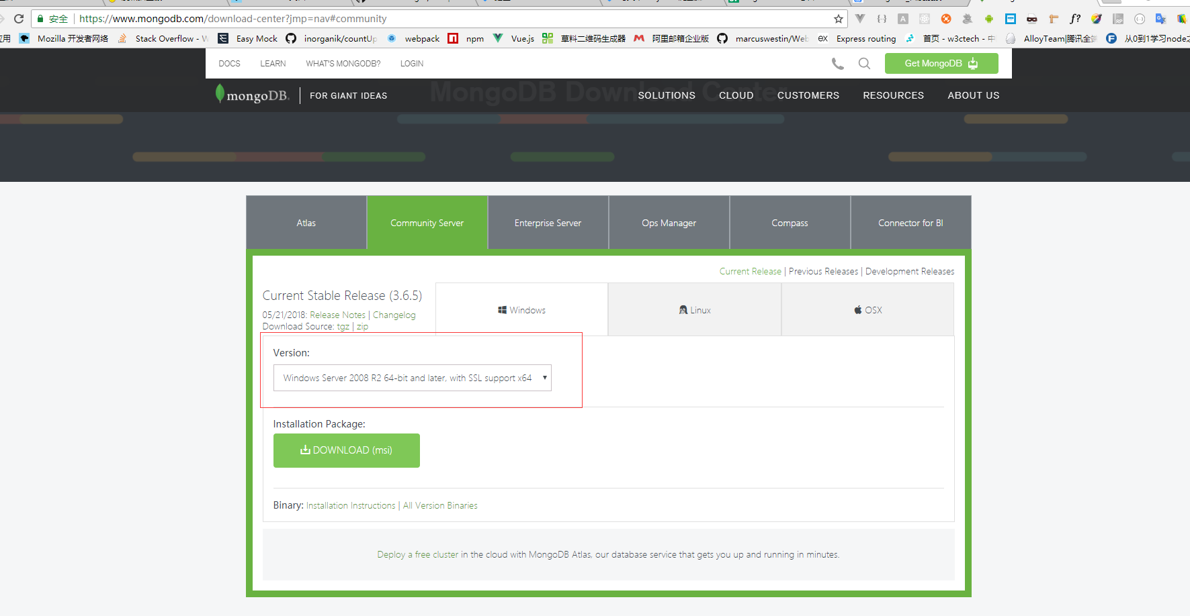This screenshot has width=1190, height=616.
Task: Open the f? font finder extension icon
Action: click(1075, 19)
